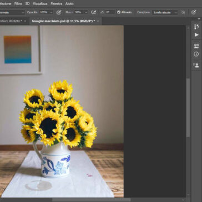Open the Properties panel icon

click(196, 46)
